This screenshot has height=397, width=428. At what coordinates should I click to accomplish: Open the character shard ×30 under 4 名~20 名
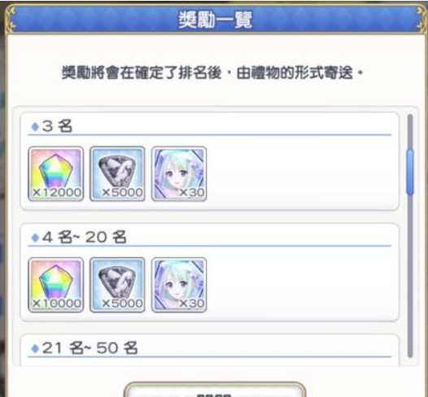(x=179, y=285)
